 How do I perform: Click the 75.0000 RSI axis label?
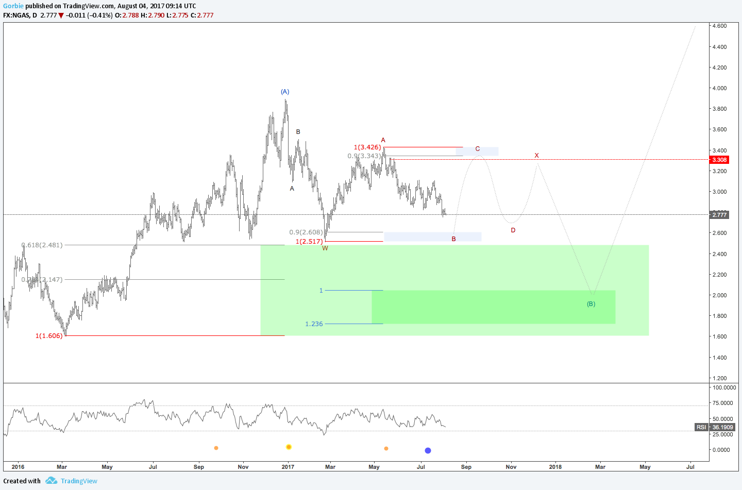[722, 403]
